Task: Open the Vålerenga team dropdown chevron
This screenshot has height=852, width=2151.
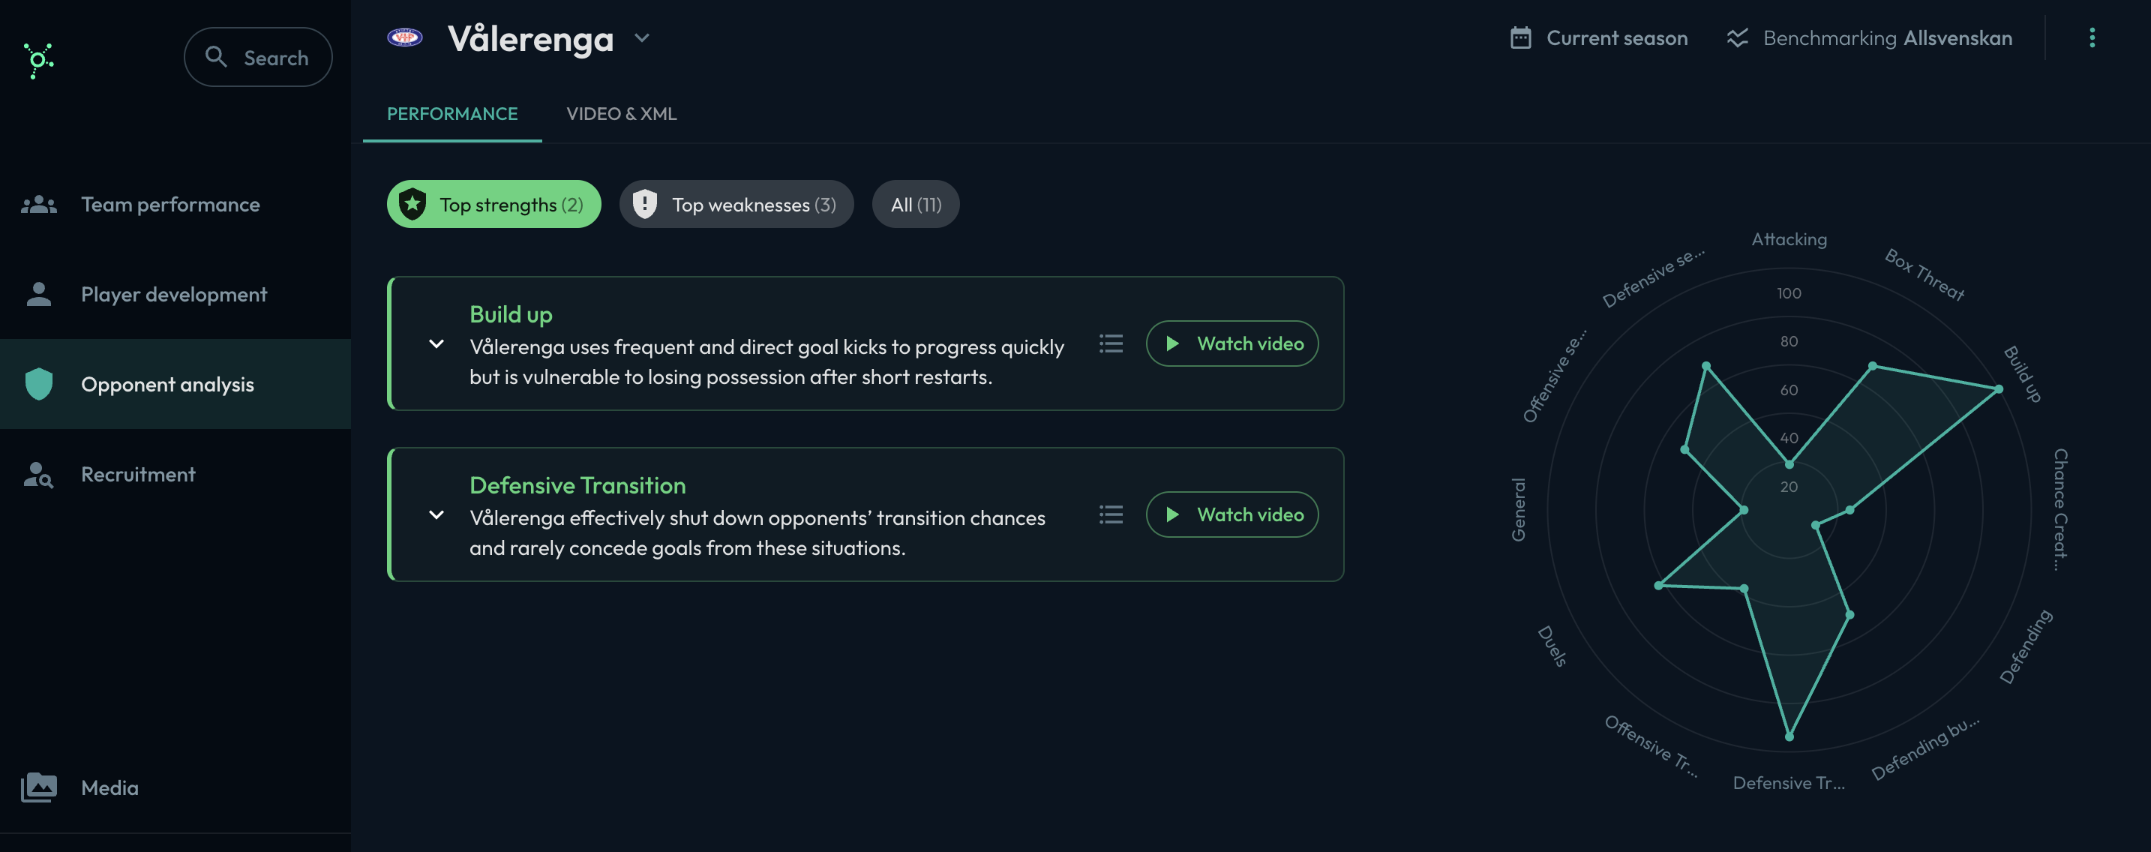Action: [x=641, y=38]
